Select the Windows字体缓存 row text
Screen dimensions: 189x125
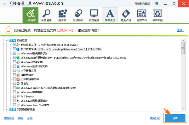point(31,92)
